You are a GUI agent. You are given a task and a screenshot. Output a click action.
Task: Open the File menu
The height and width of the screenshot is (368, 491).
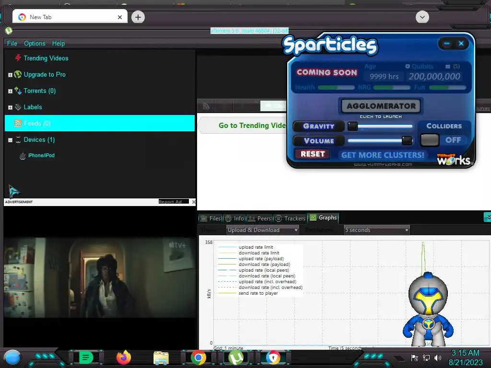12,43
